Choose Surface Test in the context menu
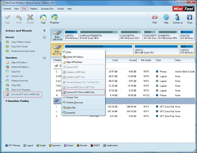Screen dimensions: 197x153 [x=83, y=97]
